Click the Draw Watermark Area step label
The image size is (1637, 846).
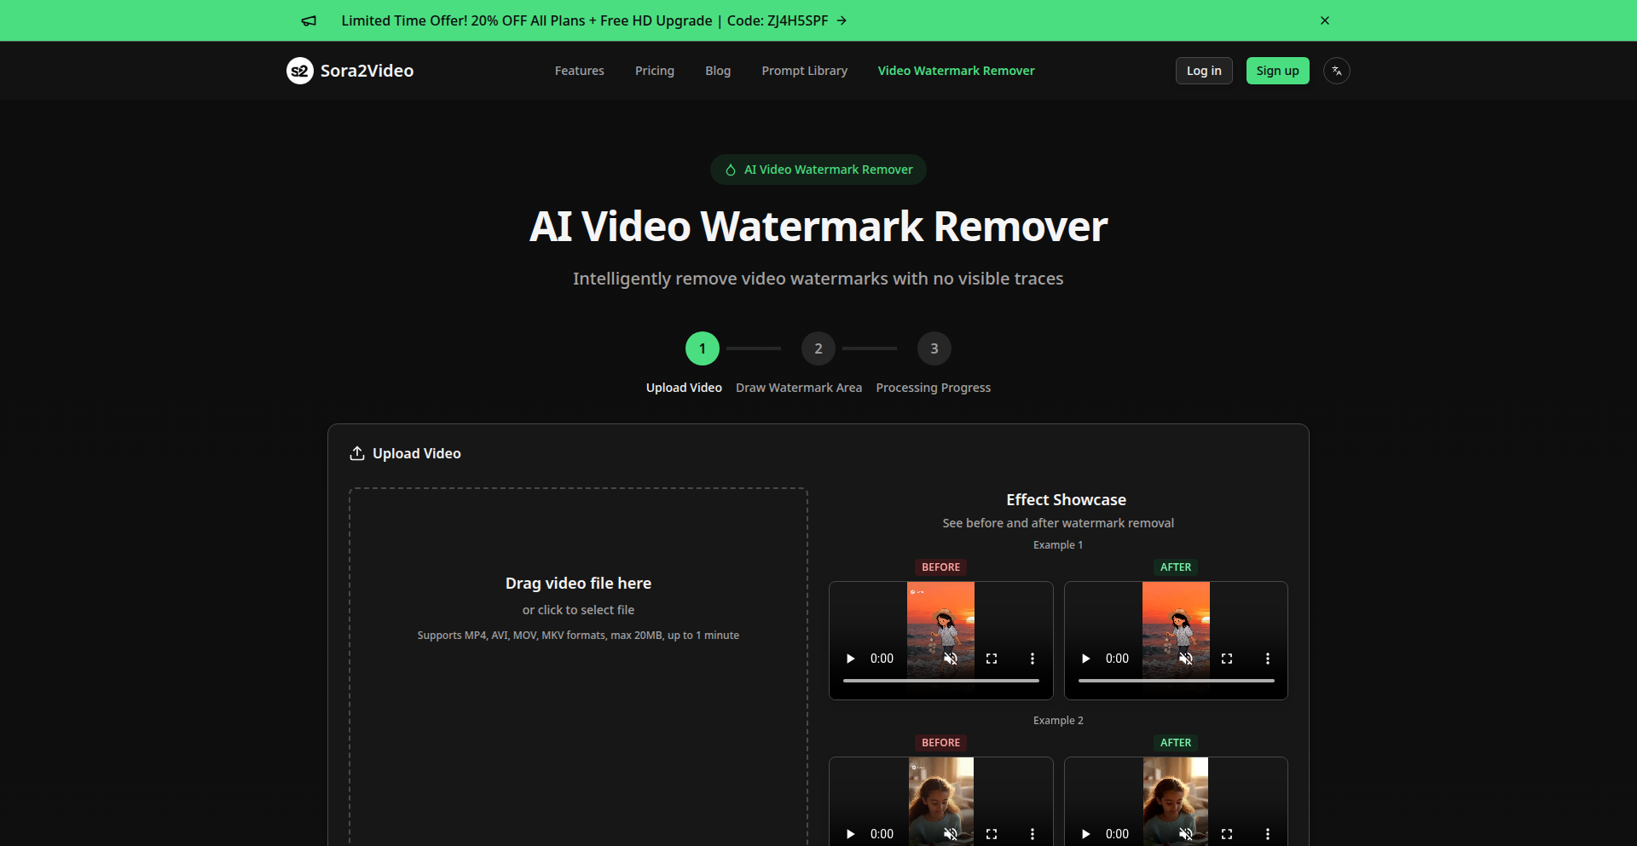coord(799,388)
